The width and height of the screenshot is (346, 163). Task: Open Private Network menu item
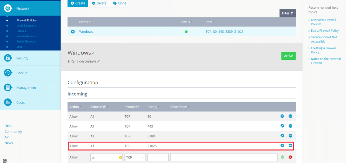point(27,36)
